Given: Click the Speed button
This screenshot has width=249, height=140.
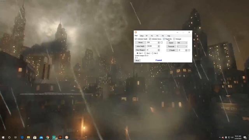Looking at the screenshot, I should pyautogui.click(x=171, y=43).
